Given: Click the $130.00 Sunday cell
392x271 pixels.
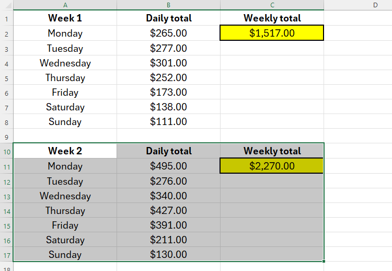Looking at the screenshot, I should [168, 254].
